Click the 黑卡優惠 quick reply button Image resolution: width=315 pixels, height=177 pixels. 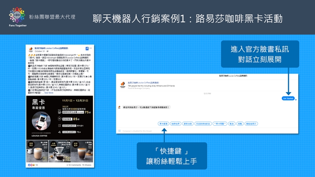[163, 124]
